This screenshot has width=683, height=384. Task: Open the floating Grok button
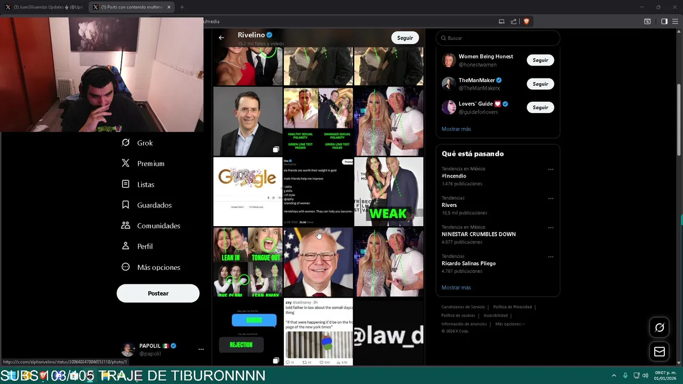pos(660,327)
